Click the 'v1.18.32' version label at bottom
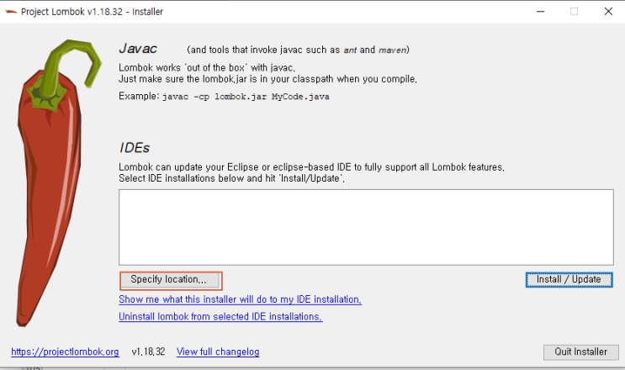This screenshot has height=370, width=625. [x=148, y=351]
